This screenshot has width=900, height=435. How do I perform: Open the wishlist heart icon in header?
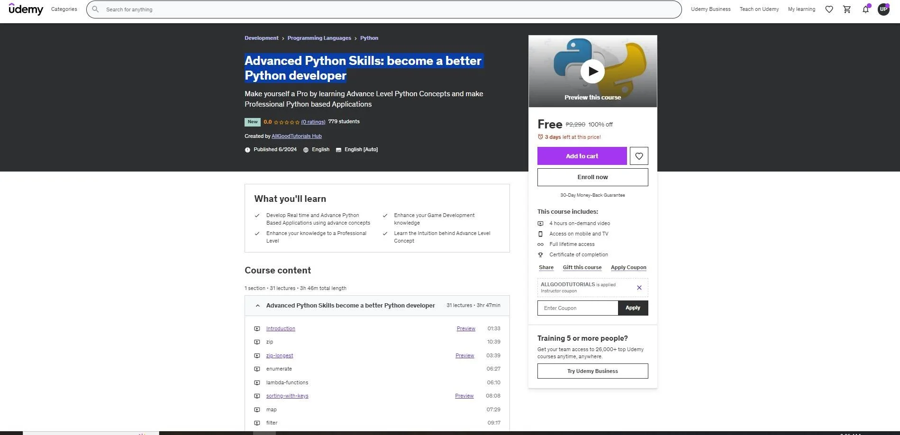pos(829,9)
